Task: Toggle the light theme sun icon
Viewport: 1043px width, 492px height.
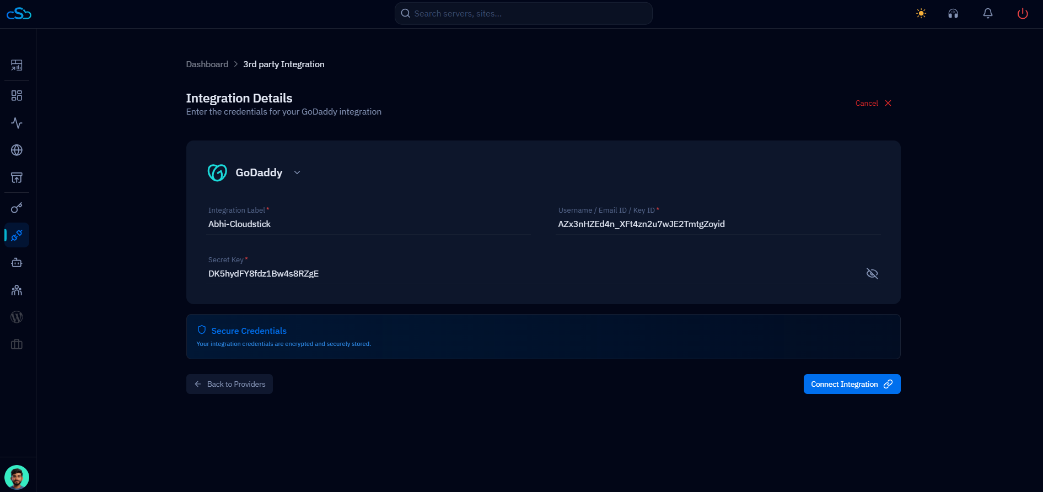Action: (x=921, y=14)
